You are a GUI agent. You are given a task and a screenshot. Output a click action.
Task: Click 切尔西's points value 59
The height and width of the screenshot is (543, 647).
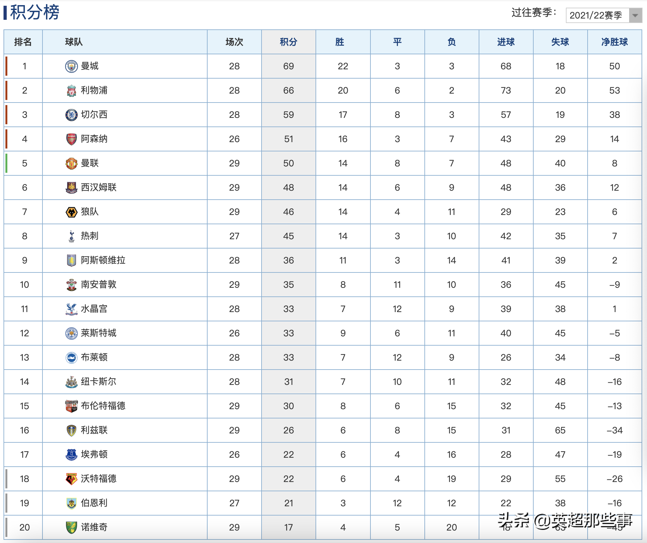click(x=289, y=115)
